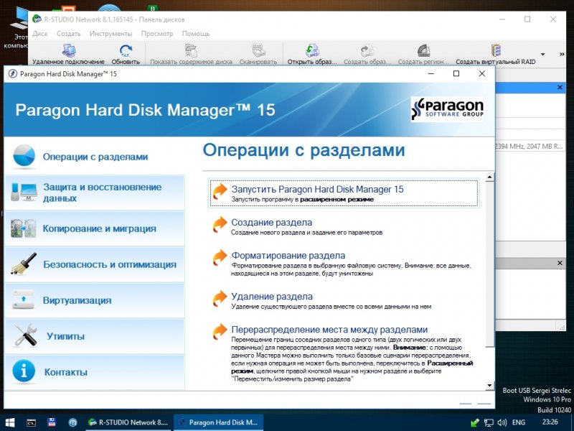Click volume speaker icon in tray
The width and height of the screenshot is (574, 431).
point(502,422)
